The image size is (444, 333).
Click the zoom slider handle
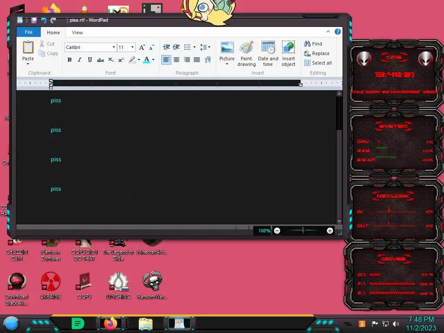303,231
